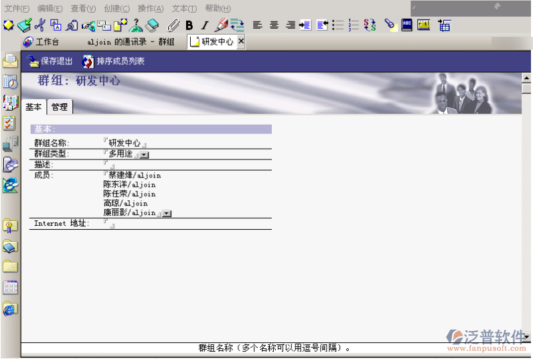Open the 帮助(H) menu
This screenshot has height=359, width=533.
[218, 8]
